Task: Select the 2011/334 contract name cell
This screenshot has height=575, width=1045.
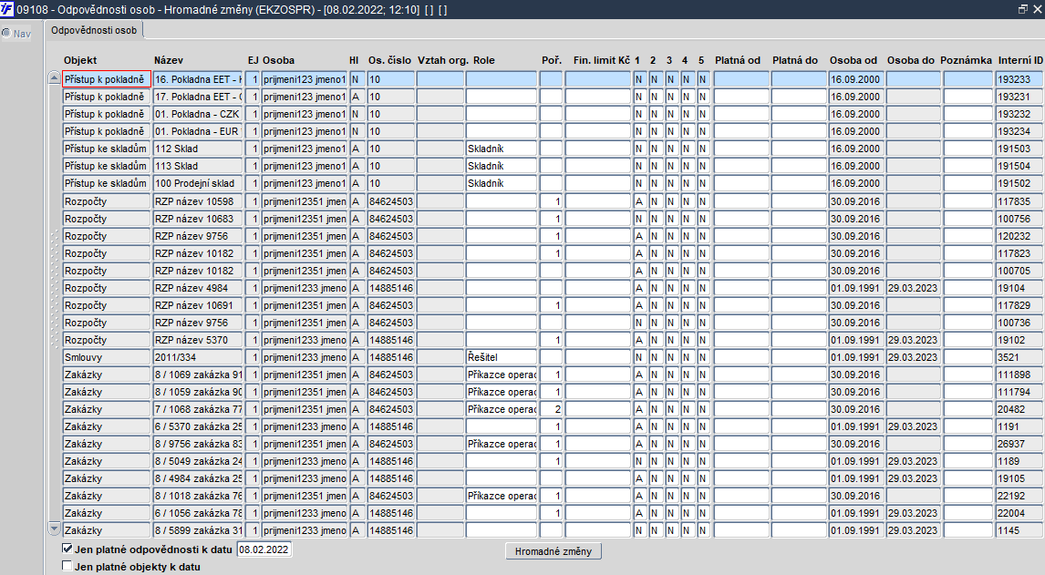Action: (x=198, y=357)
